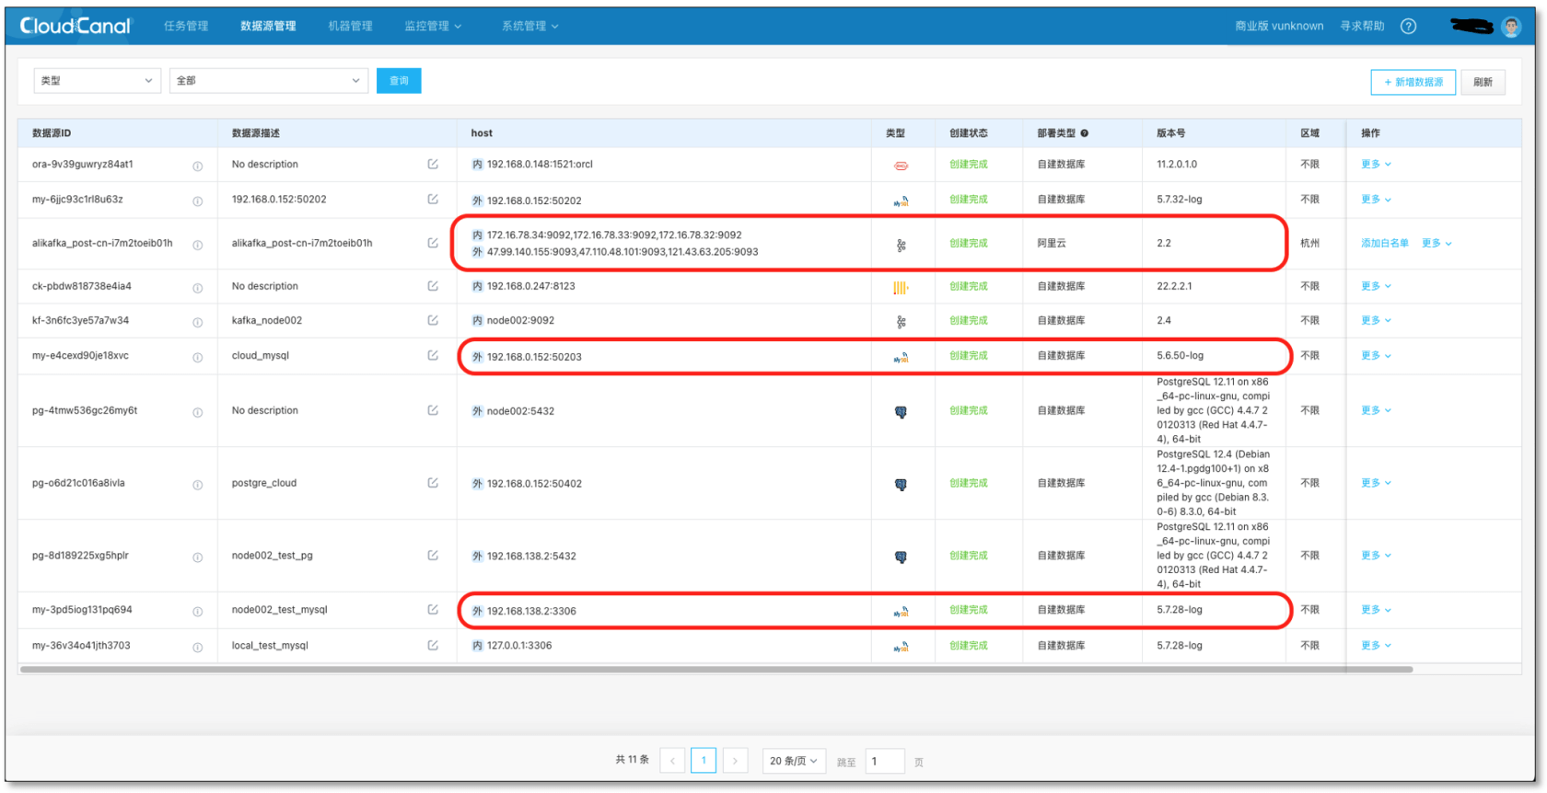The image size is (1547, 793).
Task: Show info for pg-4tmw536gc26my6t
Action: tap(197, 412)
